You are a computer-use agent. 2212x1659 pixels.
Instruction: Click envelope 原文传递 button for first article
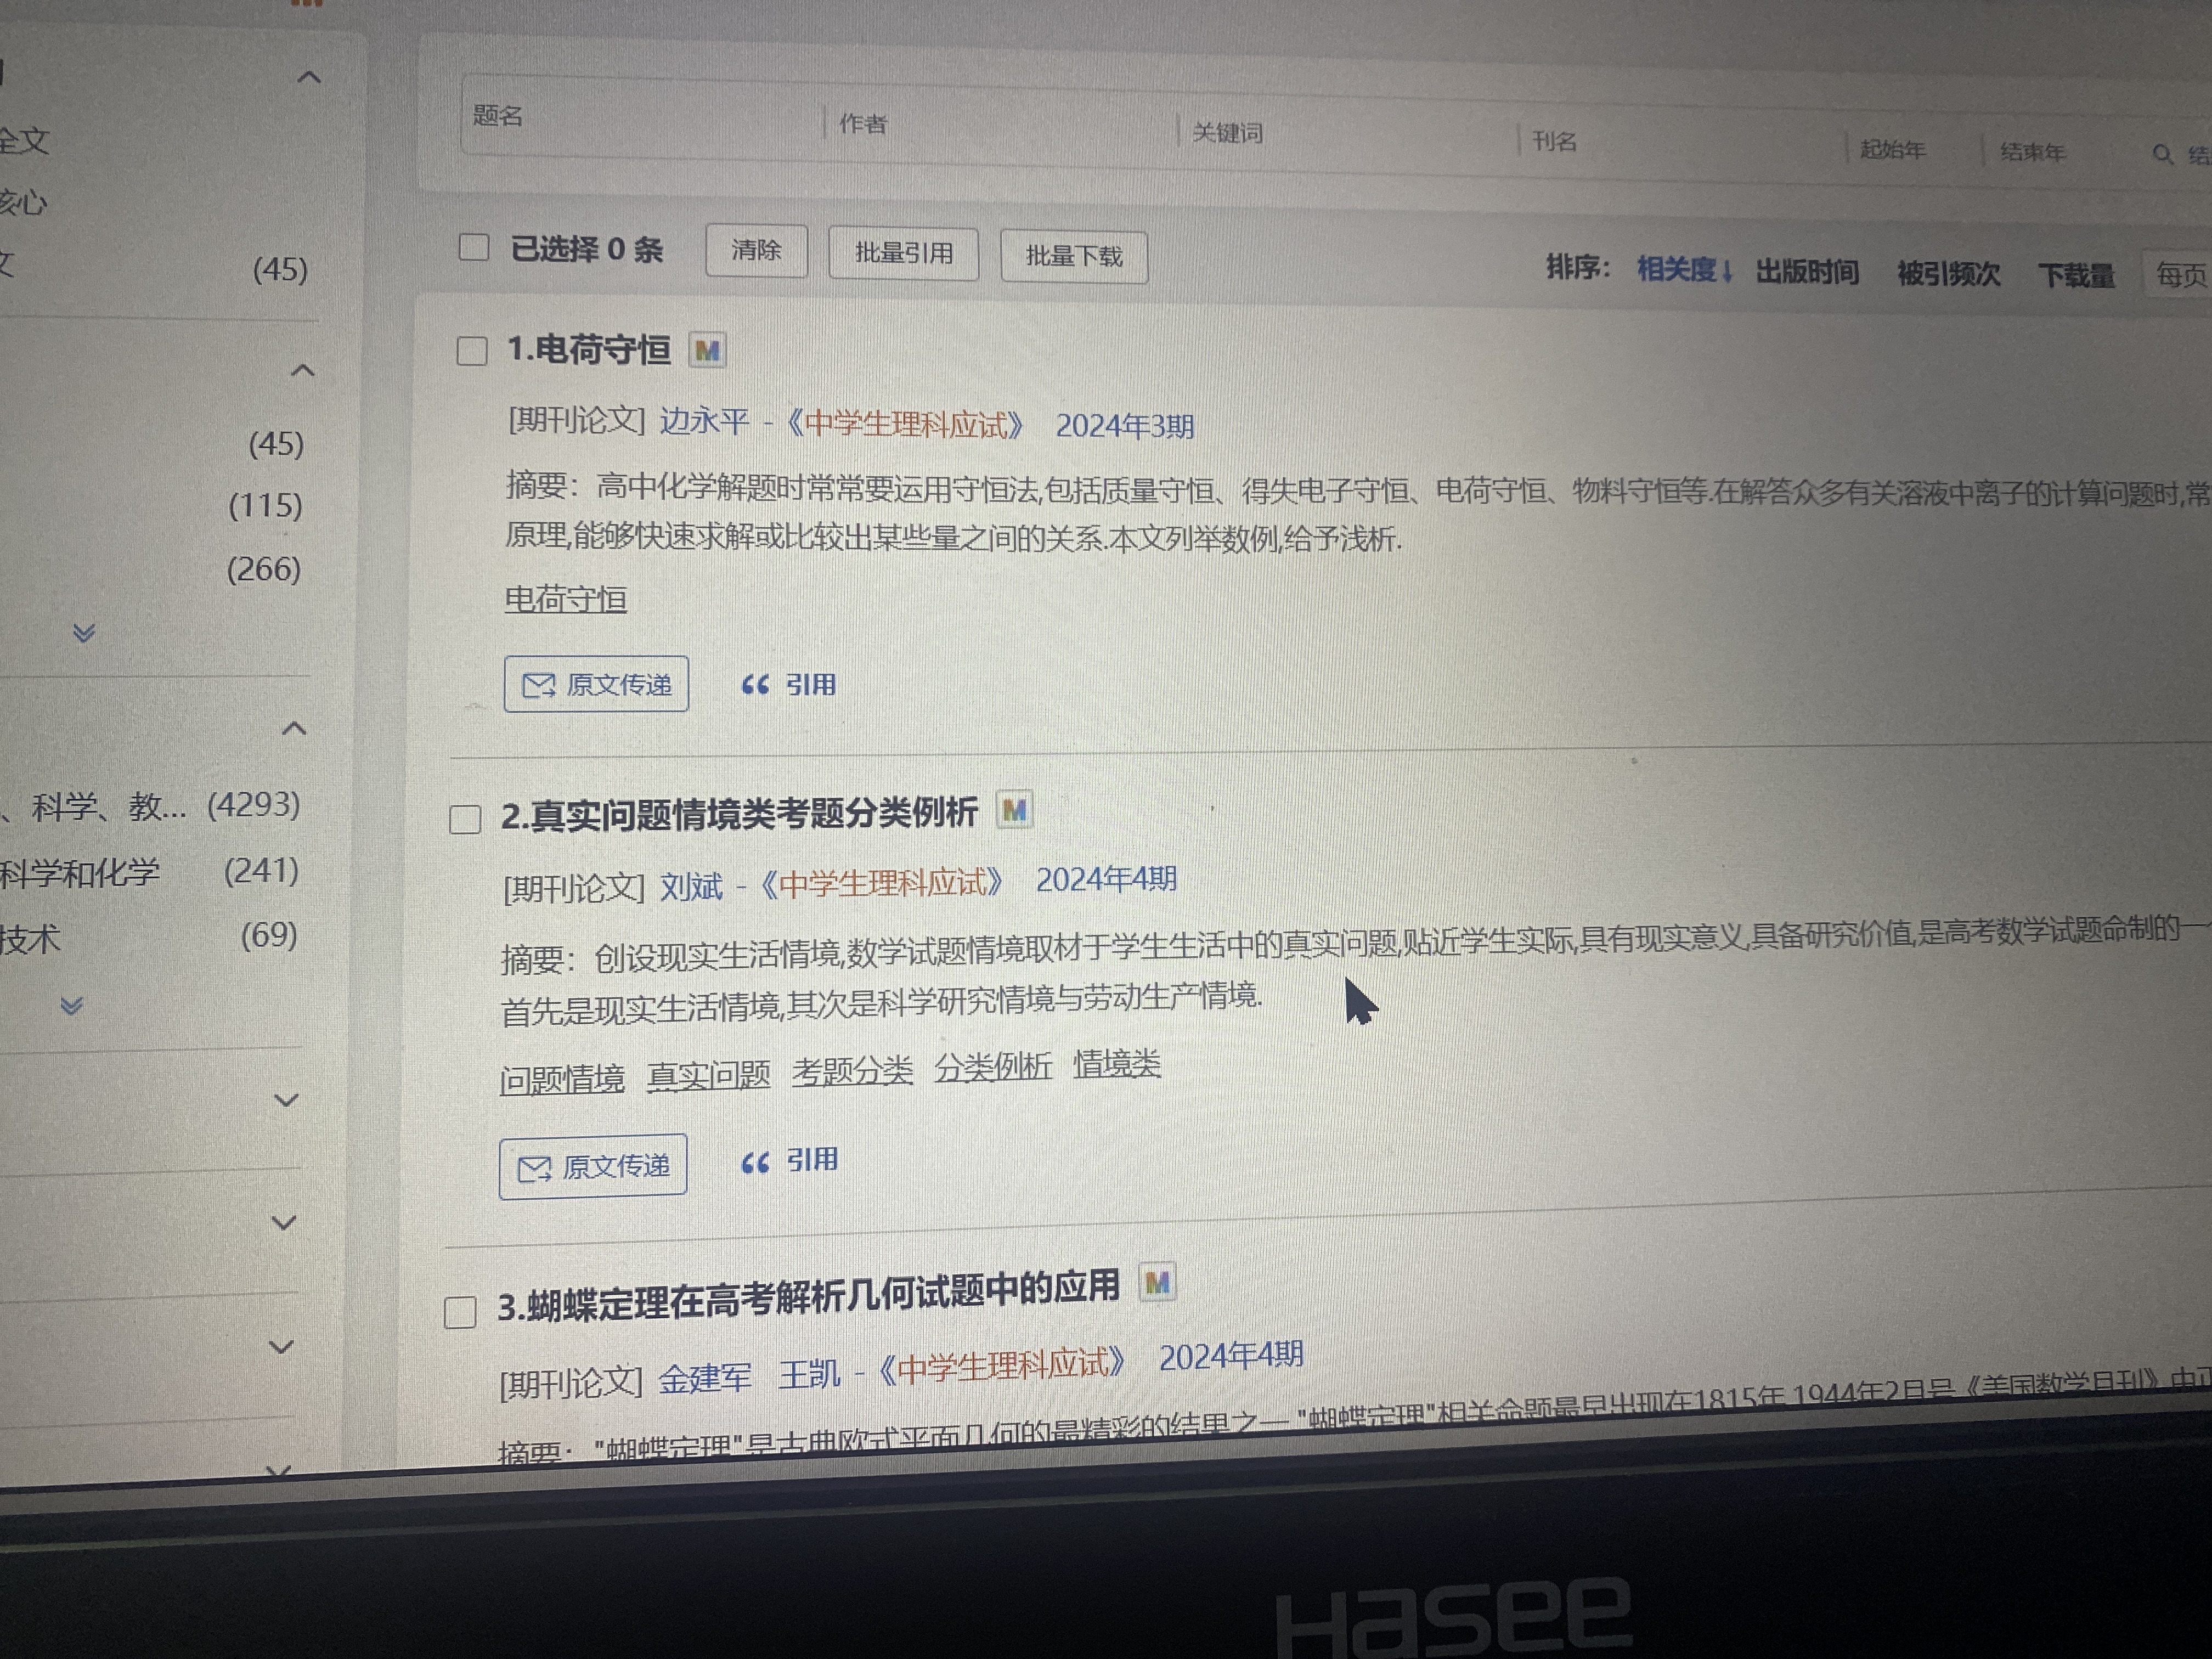(x=596, y=684)
